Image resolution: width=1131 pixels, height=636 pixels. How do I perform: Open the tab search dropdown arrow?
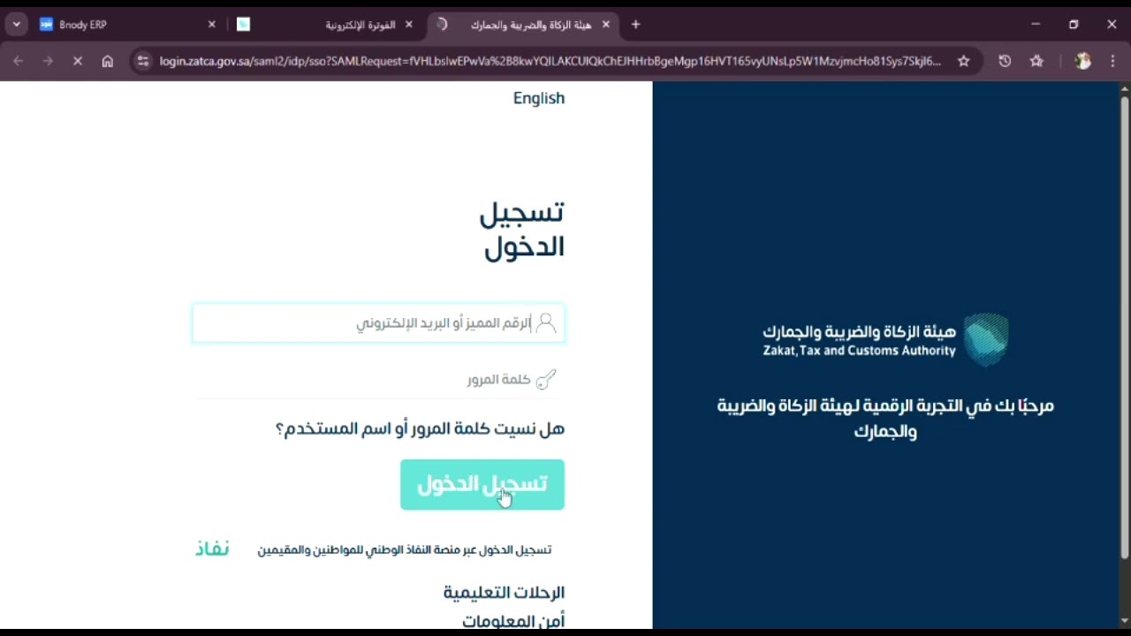[16, 25]
